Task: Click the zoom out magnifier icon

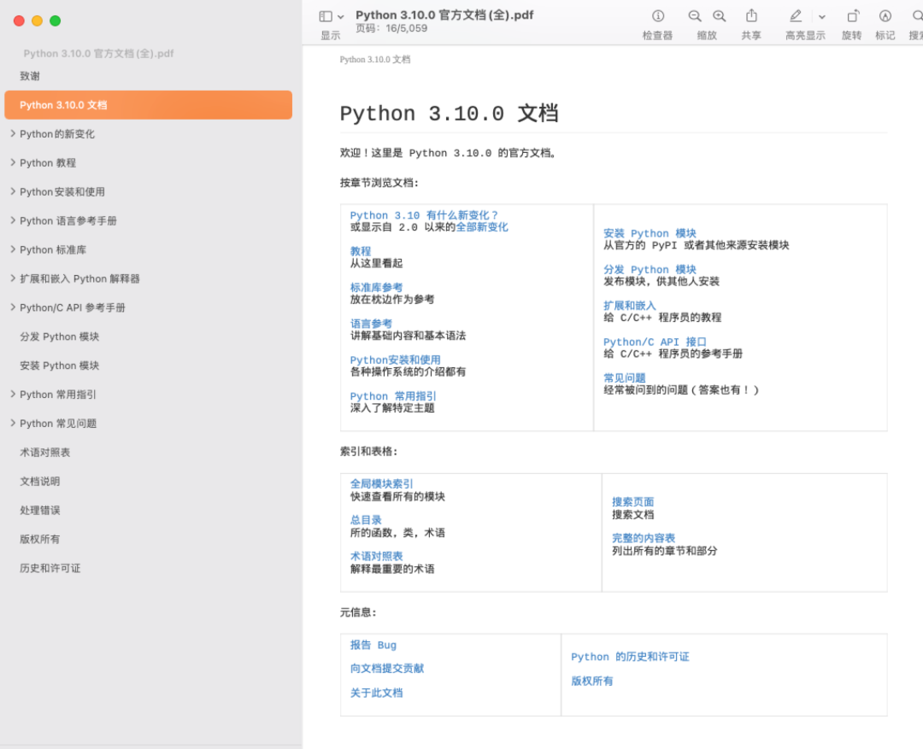Action: (x=695, y=16)
